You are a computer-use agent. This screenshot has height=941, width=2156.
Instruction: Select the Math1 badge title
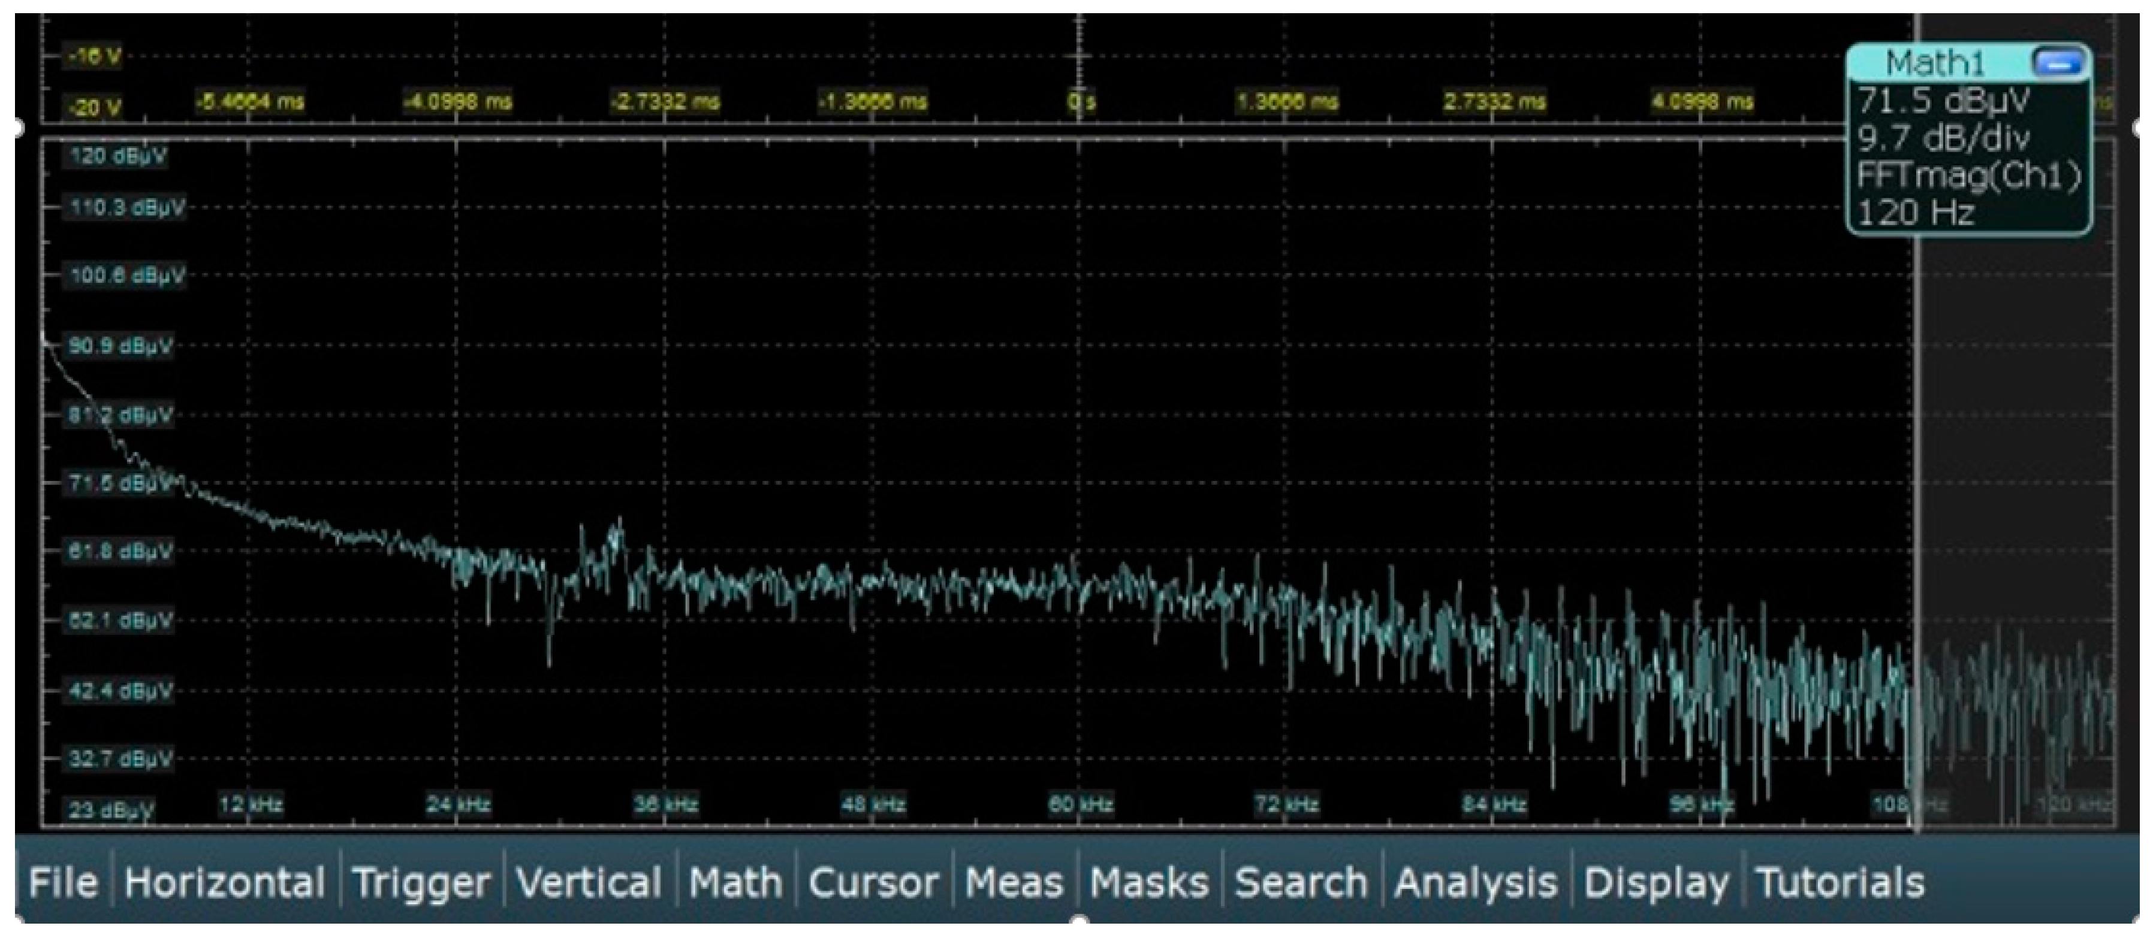pyautogui.click(x=1934, y=63)
